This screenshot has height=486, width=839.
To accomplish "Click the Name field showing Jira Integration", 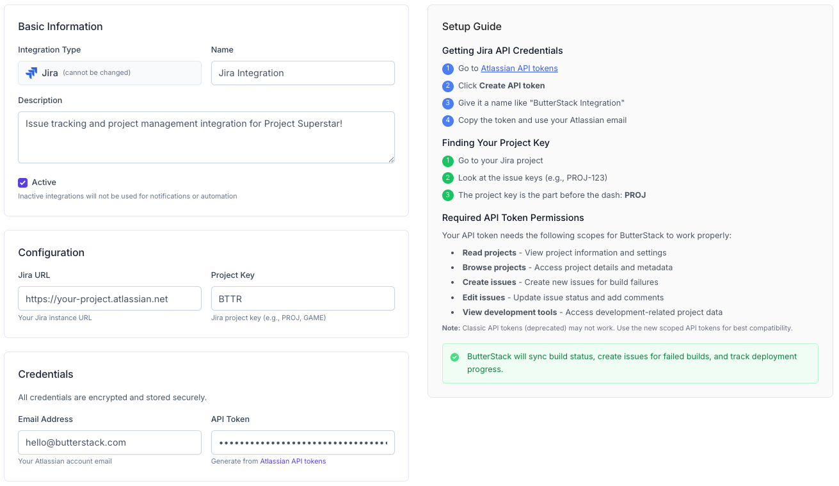I will [x=303, y=73].
